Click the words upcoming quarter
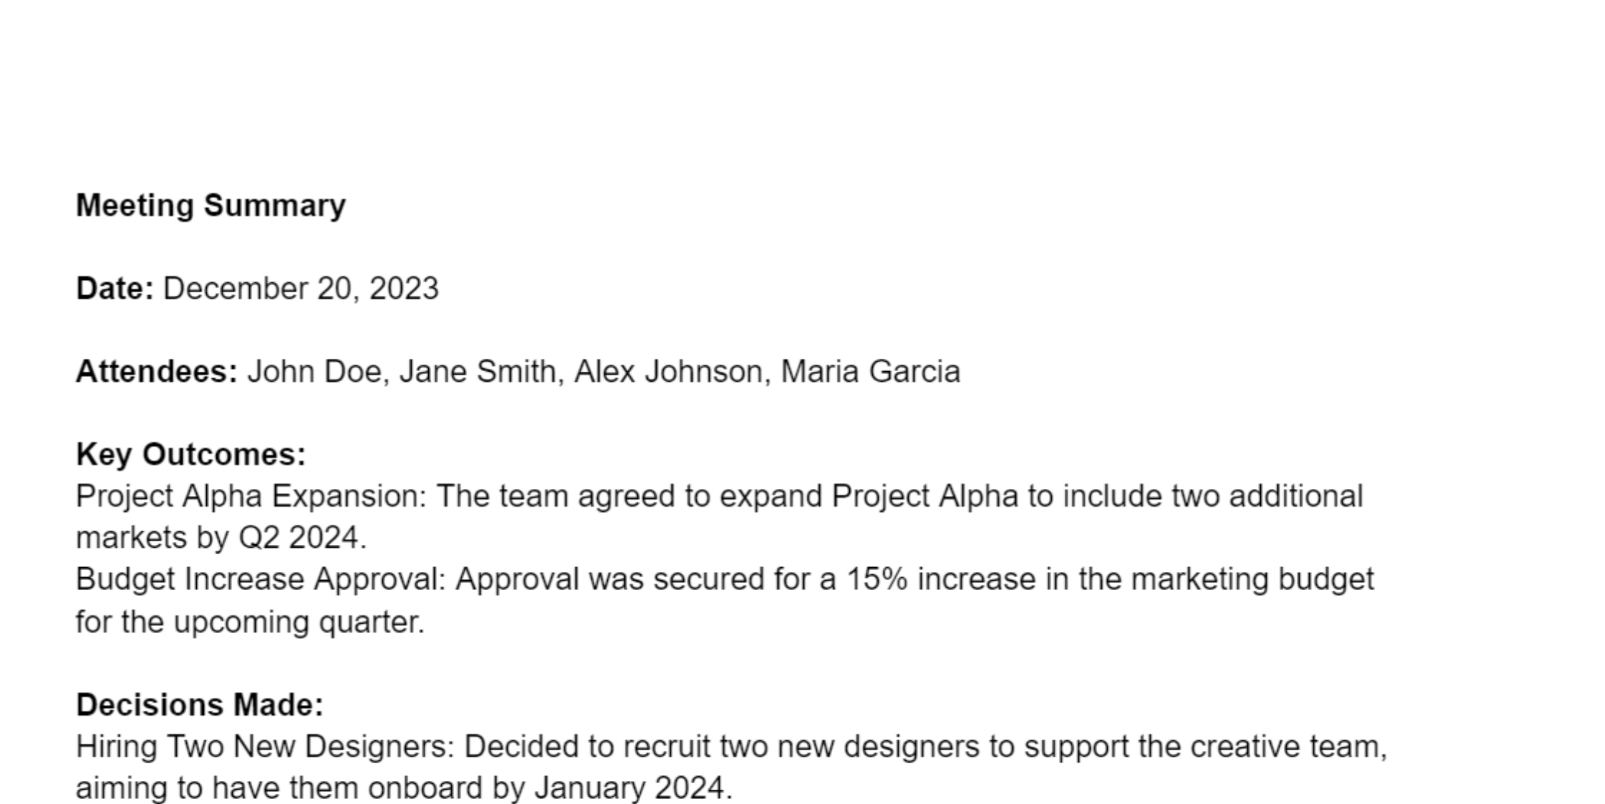The image size is (1605, 804). tap(298, 622)
